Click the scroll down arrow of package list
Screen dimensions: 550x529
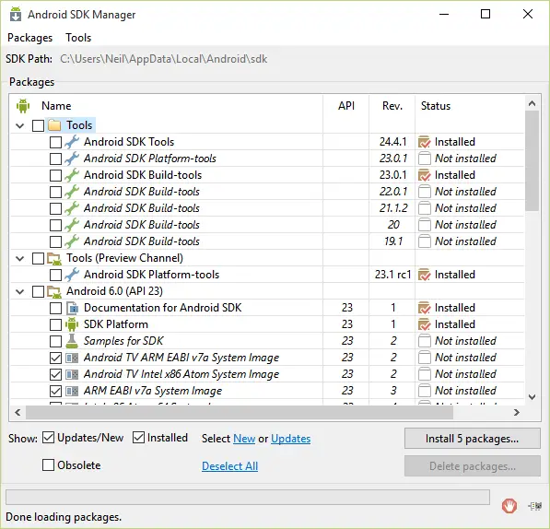point(532,397)
